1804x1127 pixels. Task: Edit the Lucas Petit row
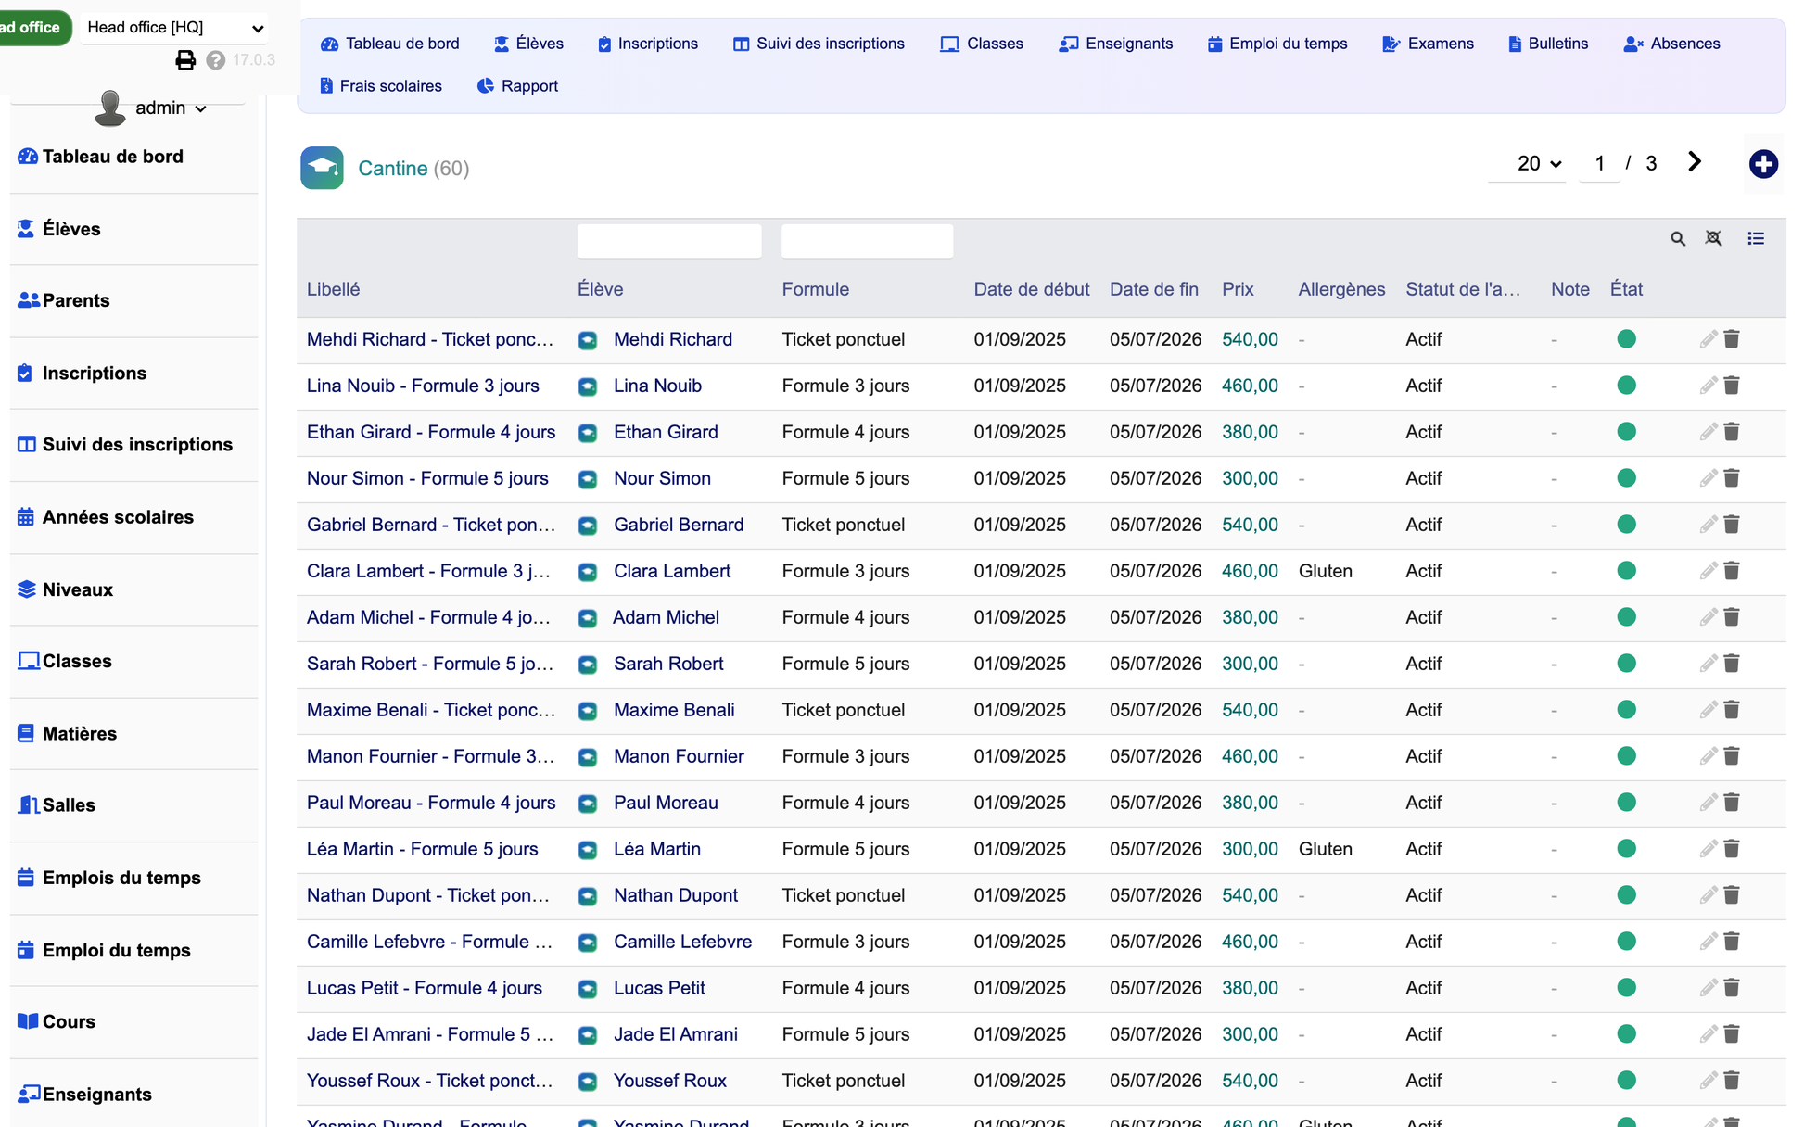(1709, 988)
